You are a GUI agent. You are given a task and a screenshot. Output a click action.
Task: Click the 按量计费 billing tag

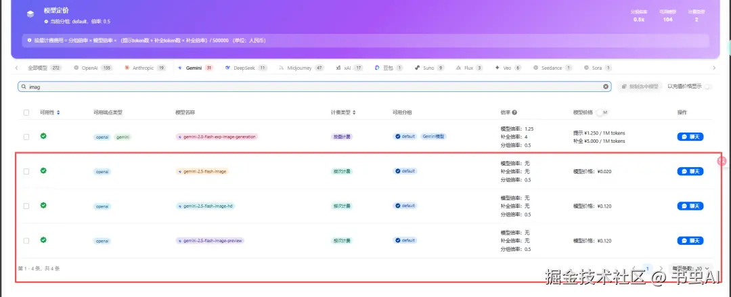(x=342, y=137)
